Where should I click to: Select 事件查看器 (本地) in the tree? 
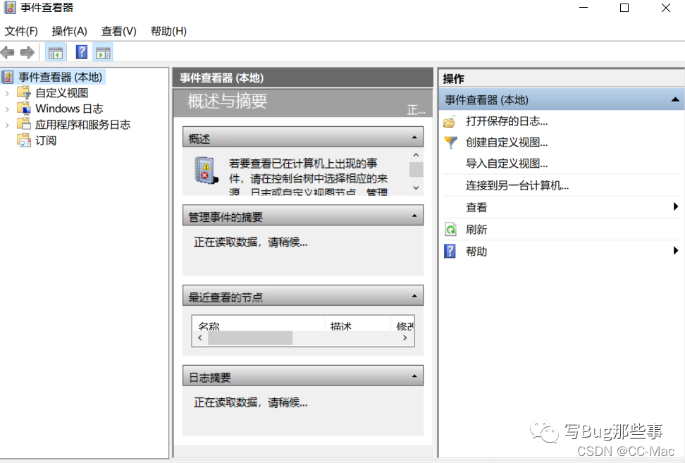pos(61,78)
